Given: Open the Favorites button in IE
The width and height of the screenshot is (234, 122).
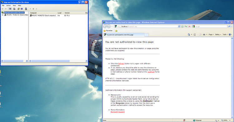Looking at the screenshot, I should [108, 30].
